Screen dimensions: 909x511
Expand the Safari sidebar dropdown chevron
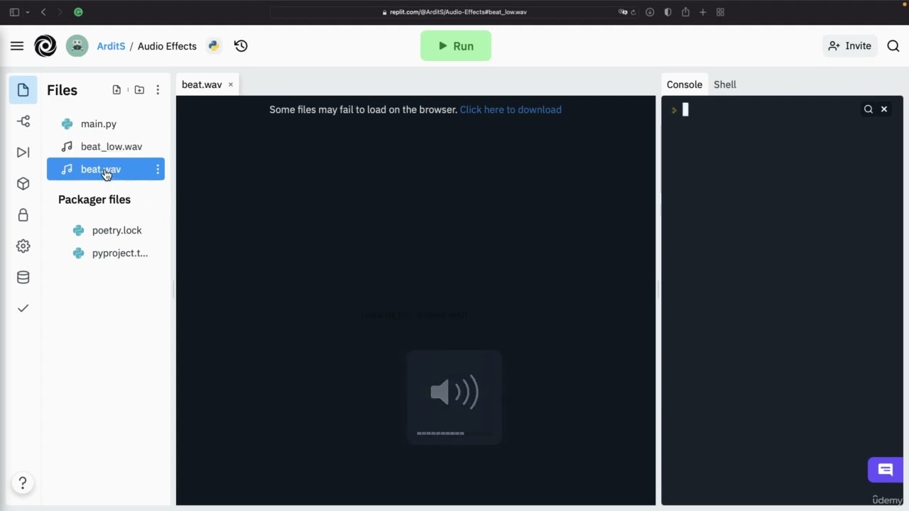(27, 12)
